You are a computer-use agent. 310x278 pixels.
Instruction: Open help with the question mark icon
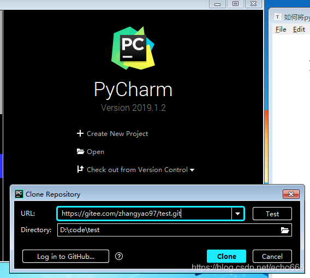pos(119,257)
